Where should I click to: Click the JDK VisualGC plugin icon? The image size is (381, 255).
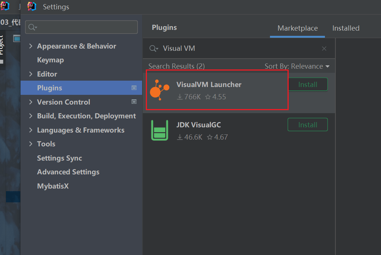click(159, 130)
